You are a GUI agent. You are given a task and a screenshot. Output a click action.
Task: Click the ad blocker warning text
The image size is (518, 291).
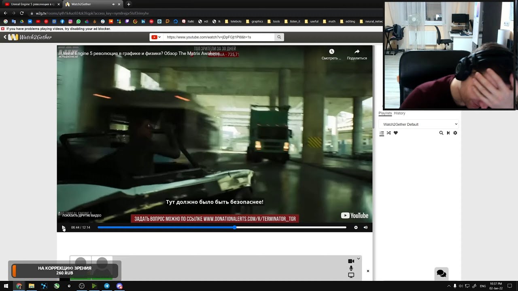point(58,29)
